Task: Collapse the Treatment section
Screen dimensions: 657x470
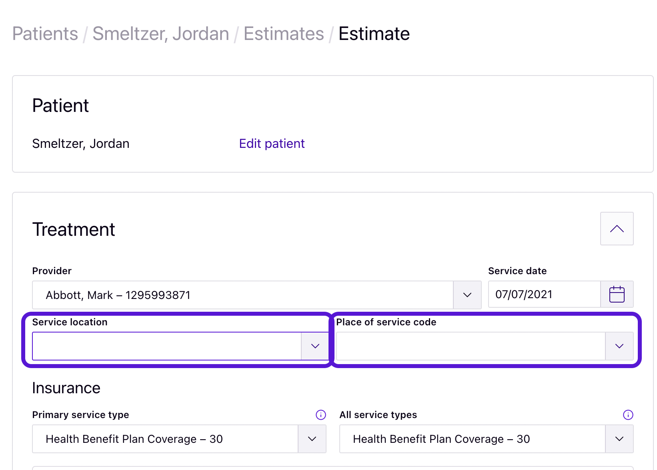Action: 617,229
